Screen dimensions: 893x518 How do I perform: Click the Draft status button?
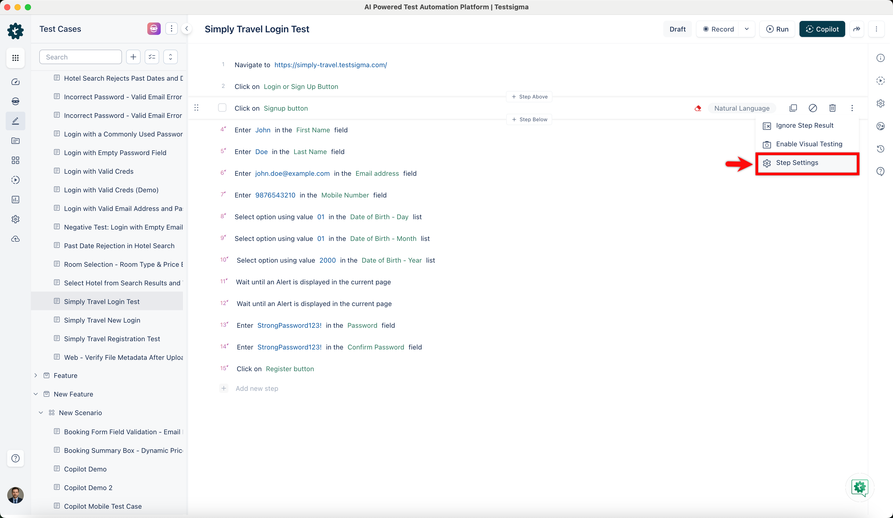(677, 29)
